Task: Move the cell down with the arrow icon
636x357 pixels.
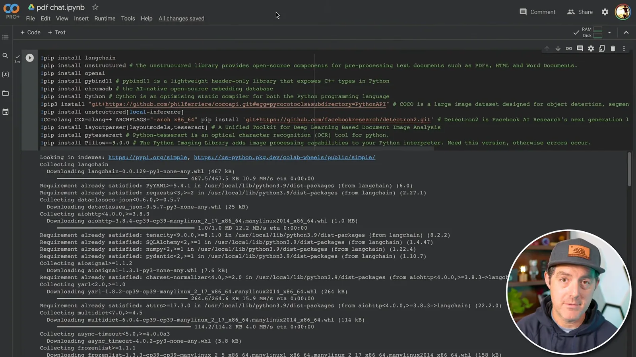Action: coord(558,48)
